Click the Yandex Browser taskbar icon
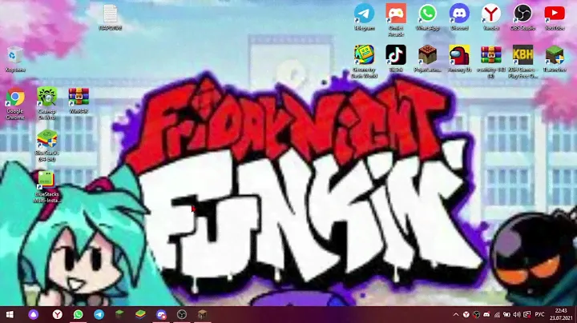This screenshot has height=323, width=577. (x=58, y=314)
